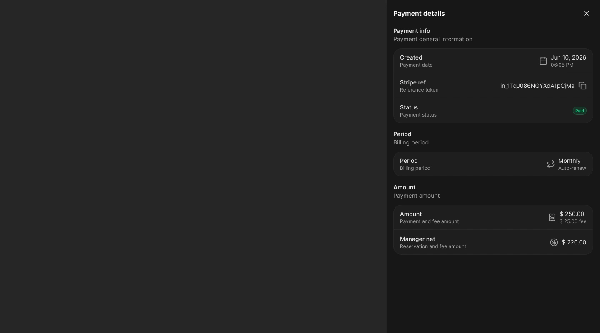Click the auto-renew loop icon beside Monthly

tap(551, 164)
